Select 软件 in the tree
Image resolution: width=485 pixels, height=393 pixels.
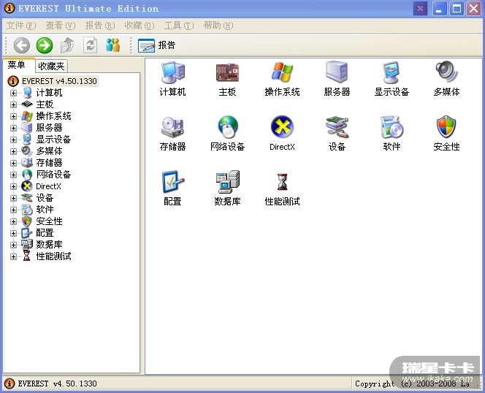[45, 210]
